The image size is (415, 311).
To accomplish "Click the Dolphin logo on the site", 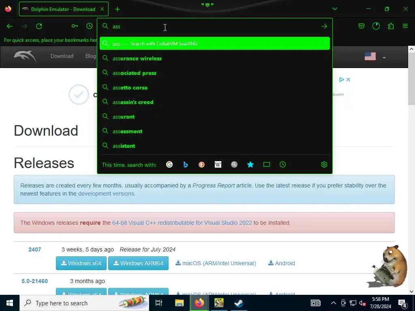I will pyautogui.click(x=25, y=56).
